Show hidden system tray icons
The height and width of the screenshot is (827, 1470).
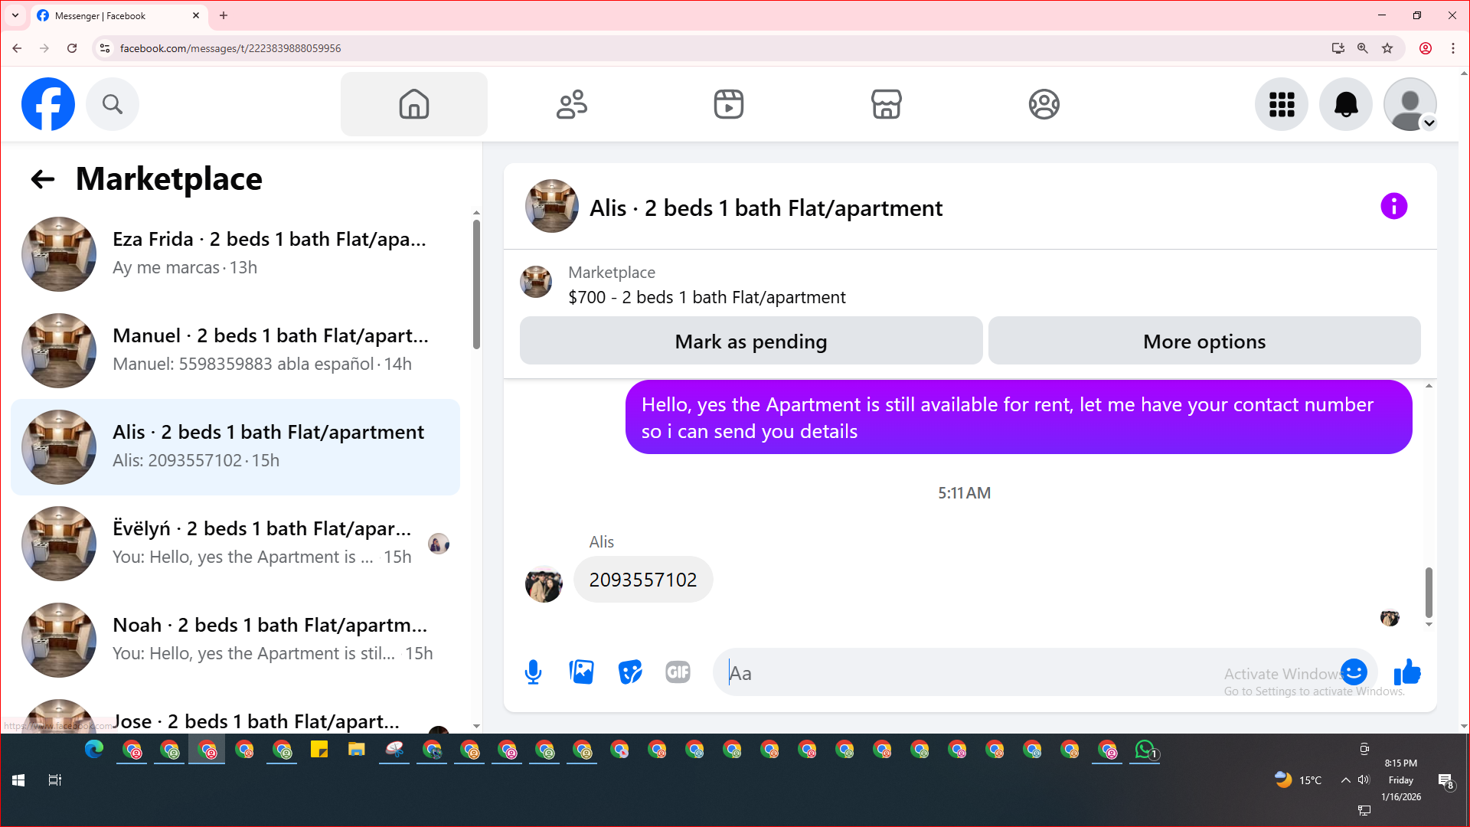(x=1345, y=780)
